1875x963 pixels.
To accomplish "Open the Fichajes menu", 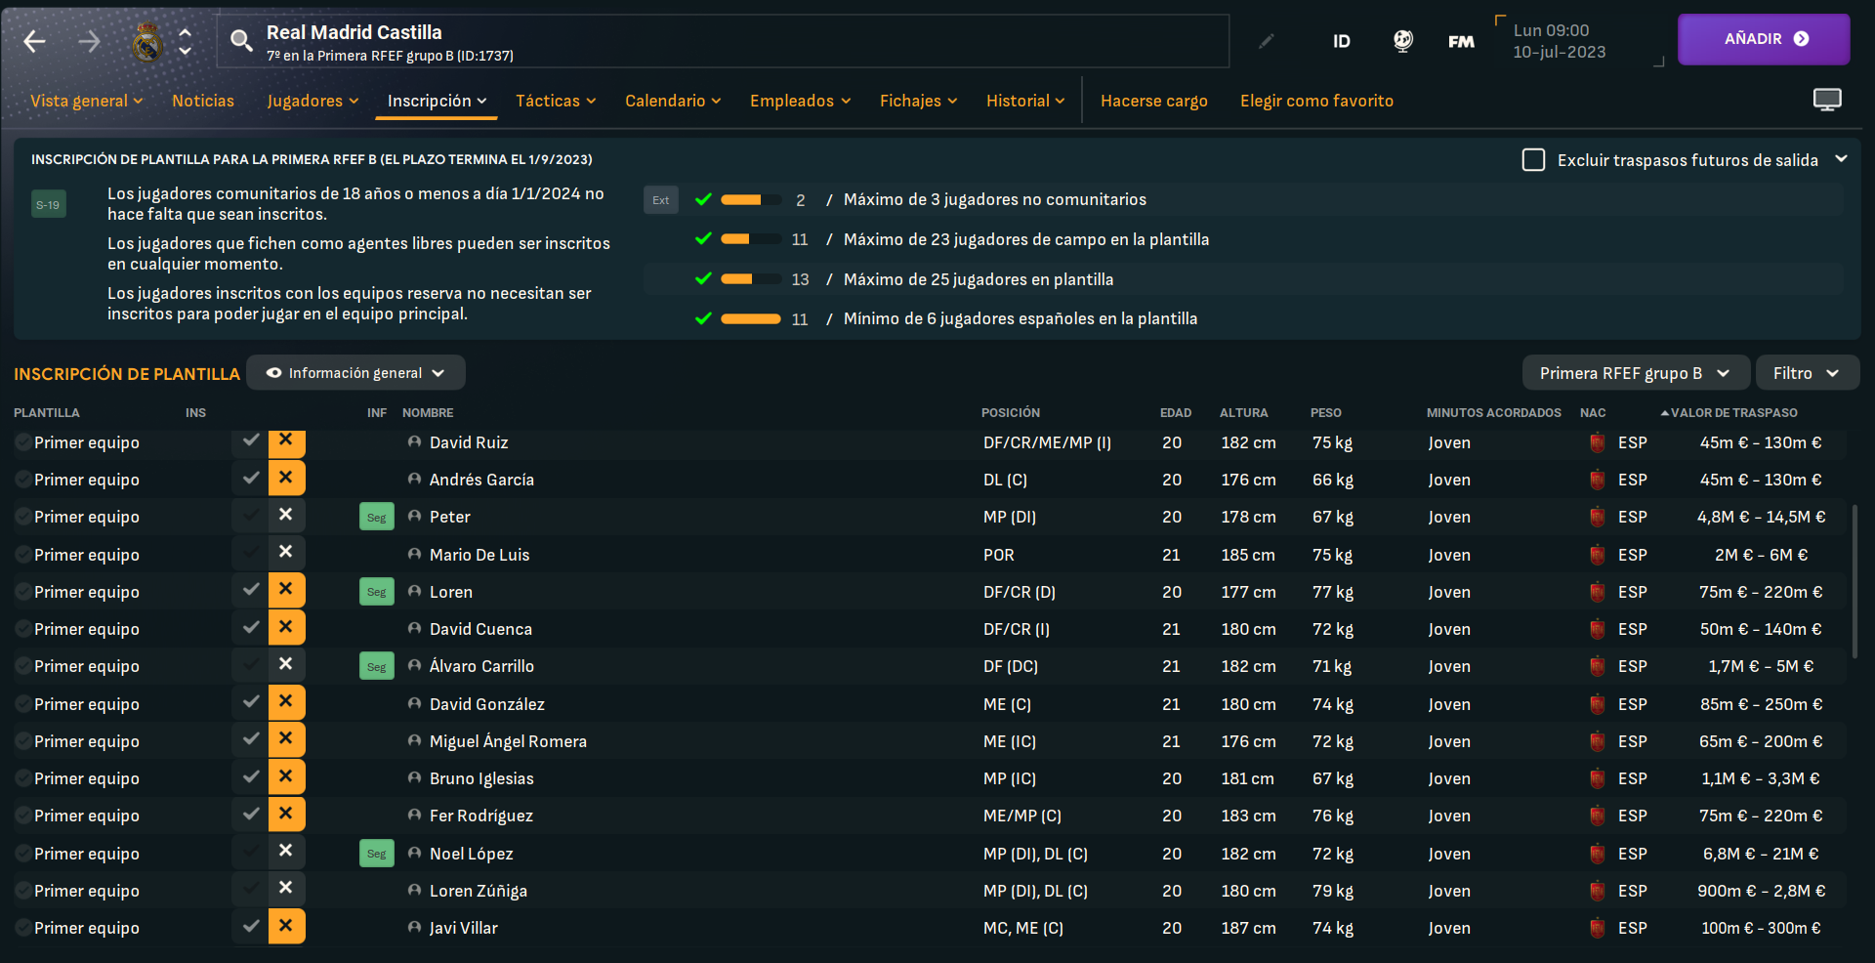I will point(918,101).
